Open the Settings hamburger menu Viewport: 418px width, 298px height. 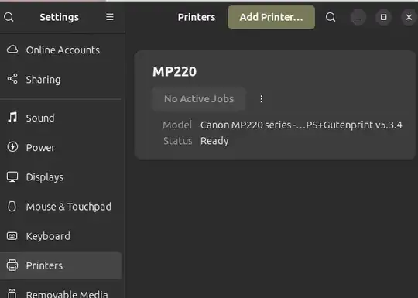click(110, 17)
